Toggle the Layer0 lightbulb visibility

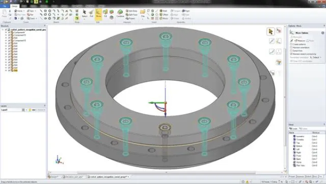pyautogui.click(x=30, y=110)
